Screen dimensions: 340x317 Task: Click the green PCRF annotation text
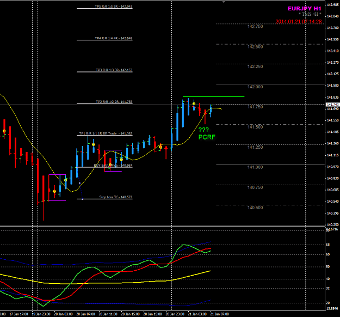[207, 137]
